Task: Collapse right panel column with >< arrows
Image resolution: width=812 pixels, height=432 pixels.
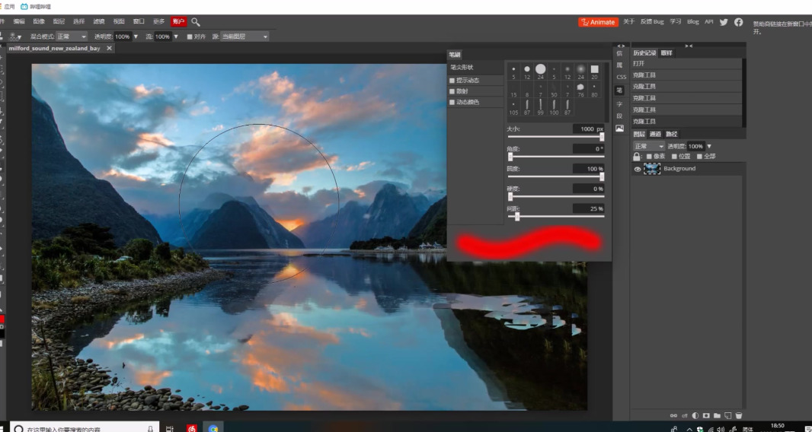Action: tap(689, 46)
